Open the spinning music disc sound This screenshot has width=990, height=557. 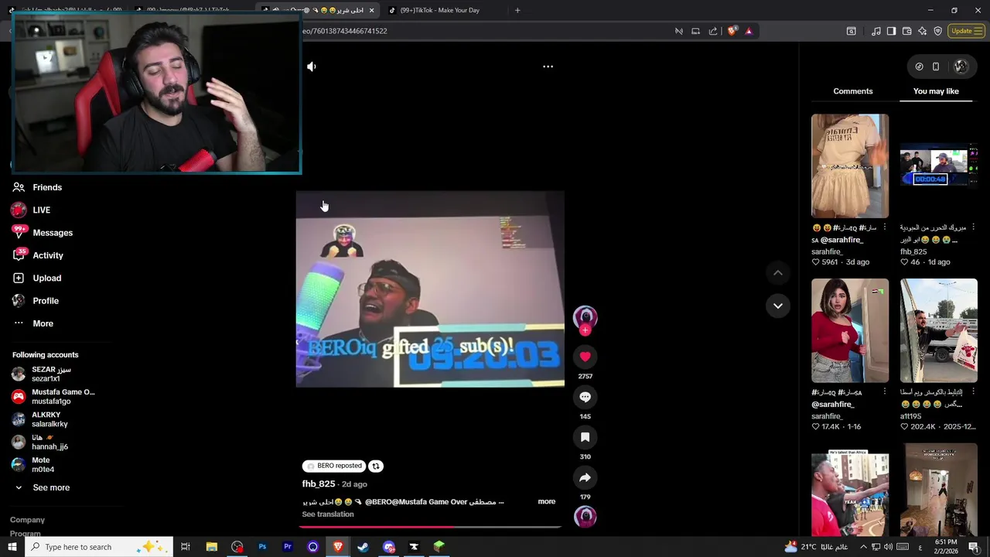[585, 516]
